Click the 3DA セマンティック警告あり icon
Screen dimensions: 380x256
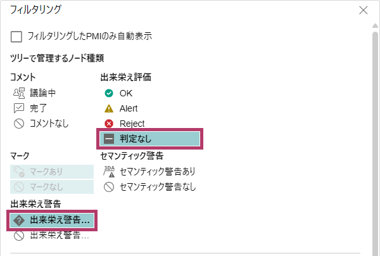click(109, 171)
